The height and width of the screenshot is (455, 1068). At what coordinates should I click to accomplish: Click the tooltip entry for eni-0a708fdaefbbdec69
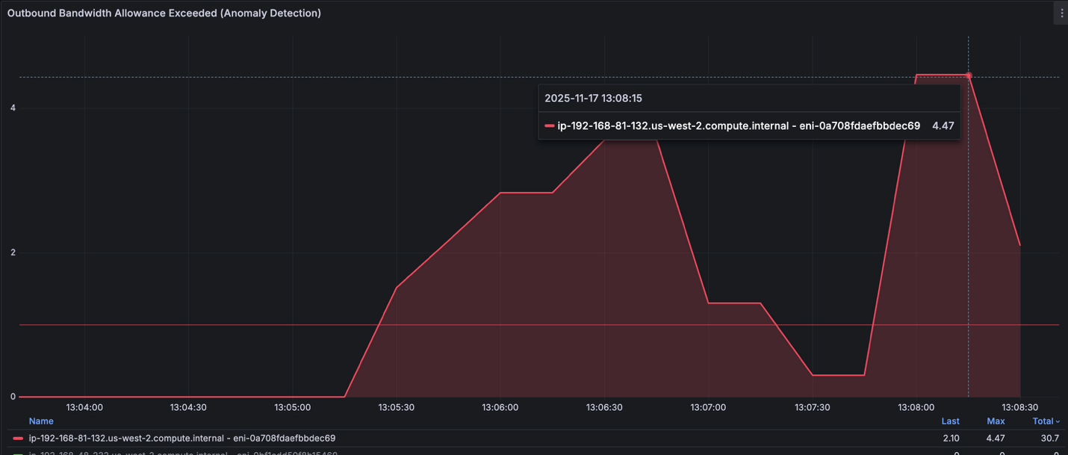click(739, 126)
